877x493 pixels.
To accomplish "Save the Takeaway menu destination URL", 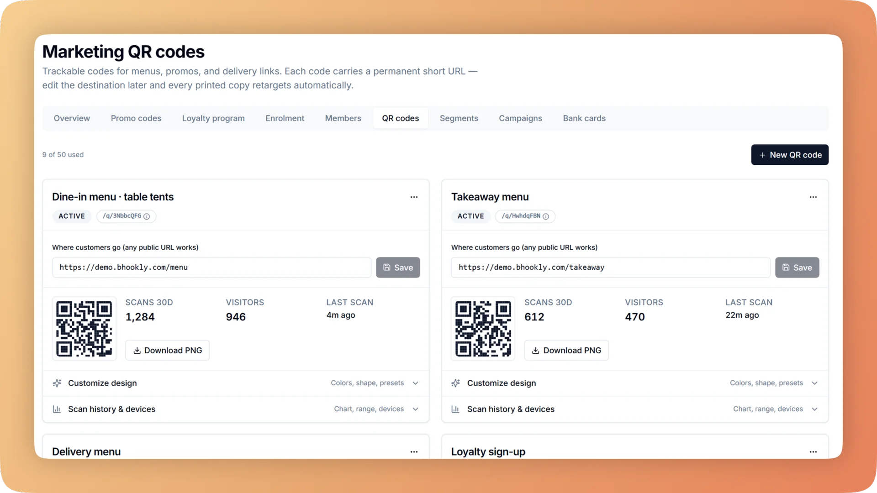I will point(797,267).
